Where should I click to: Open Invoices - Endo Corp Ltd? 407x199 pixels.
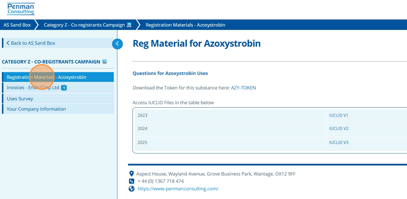33,88
